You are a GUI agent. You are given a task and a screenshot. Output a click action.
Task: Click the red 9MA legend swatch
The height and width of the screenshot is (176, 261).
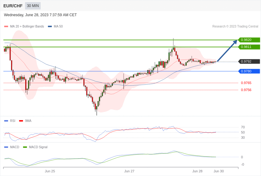21,121
